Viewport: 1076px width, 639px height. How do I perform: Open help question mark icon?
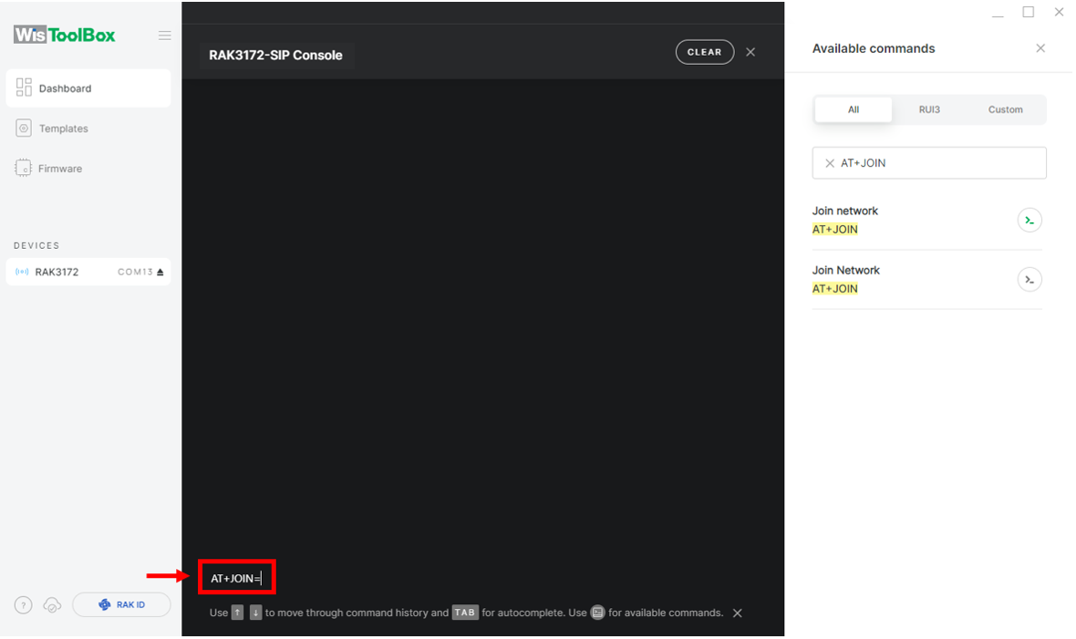coord(24,605)
